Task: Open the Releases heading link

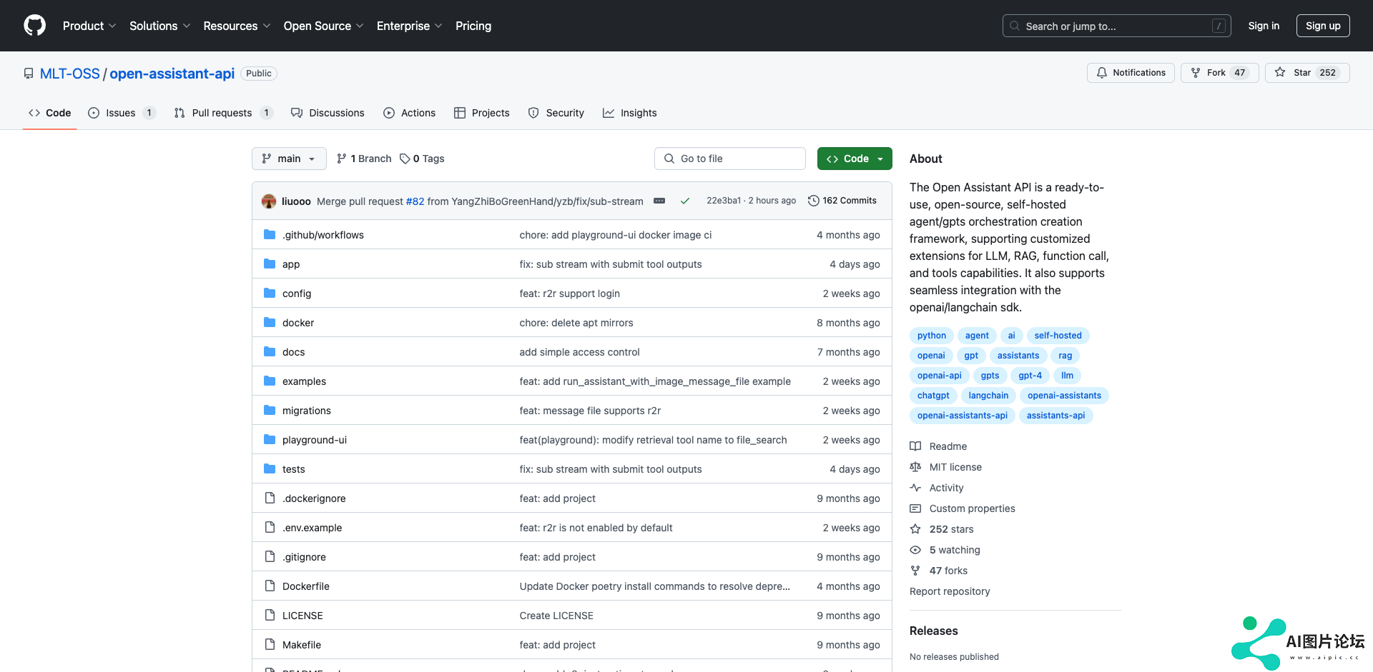Action: point(933,631)
